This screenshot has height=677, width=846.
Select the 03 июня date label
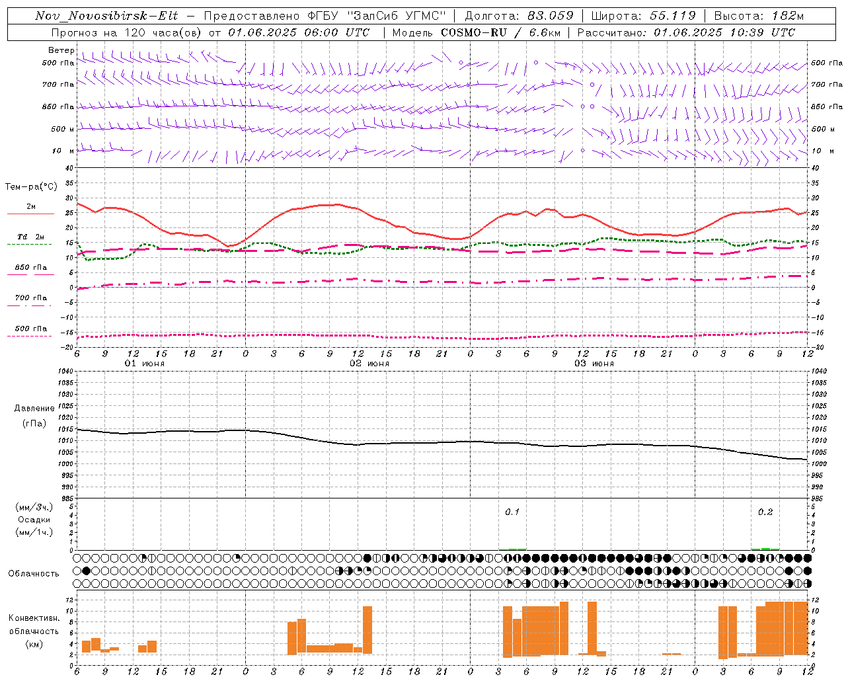coord(594,364)
